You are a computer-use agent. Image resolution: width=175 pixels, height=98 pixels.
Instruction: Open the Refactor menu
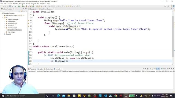coord(16,4)
